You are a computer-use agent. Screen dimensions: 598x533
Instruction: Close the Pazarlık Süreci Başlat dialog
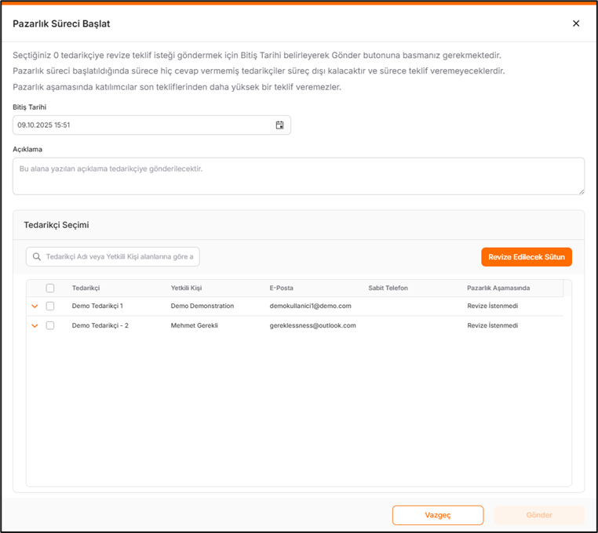tap(576, 24)
